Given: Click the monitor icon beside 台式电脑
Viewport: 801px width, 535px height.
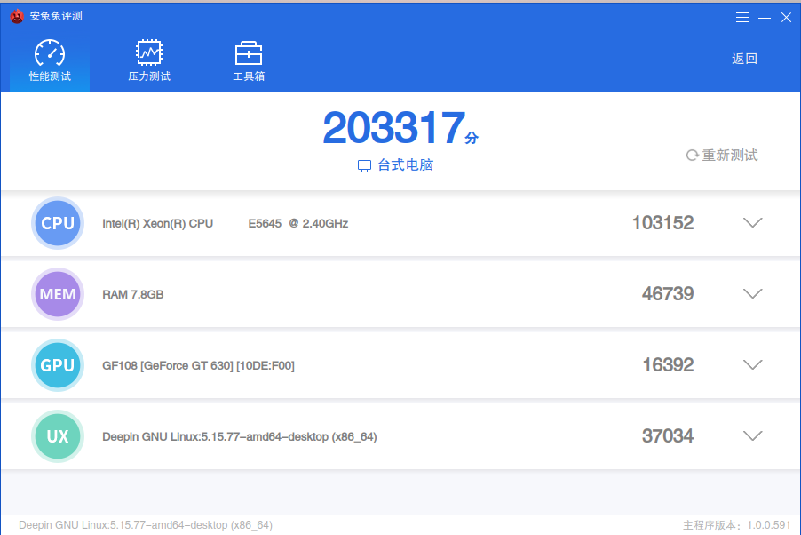Looking at the screenshot, I should (363, 165).
